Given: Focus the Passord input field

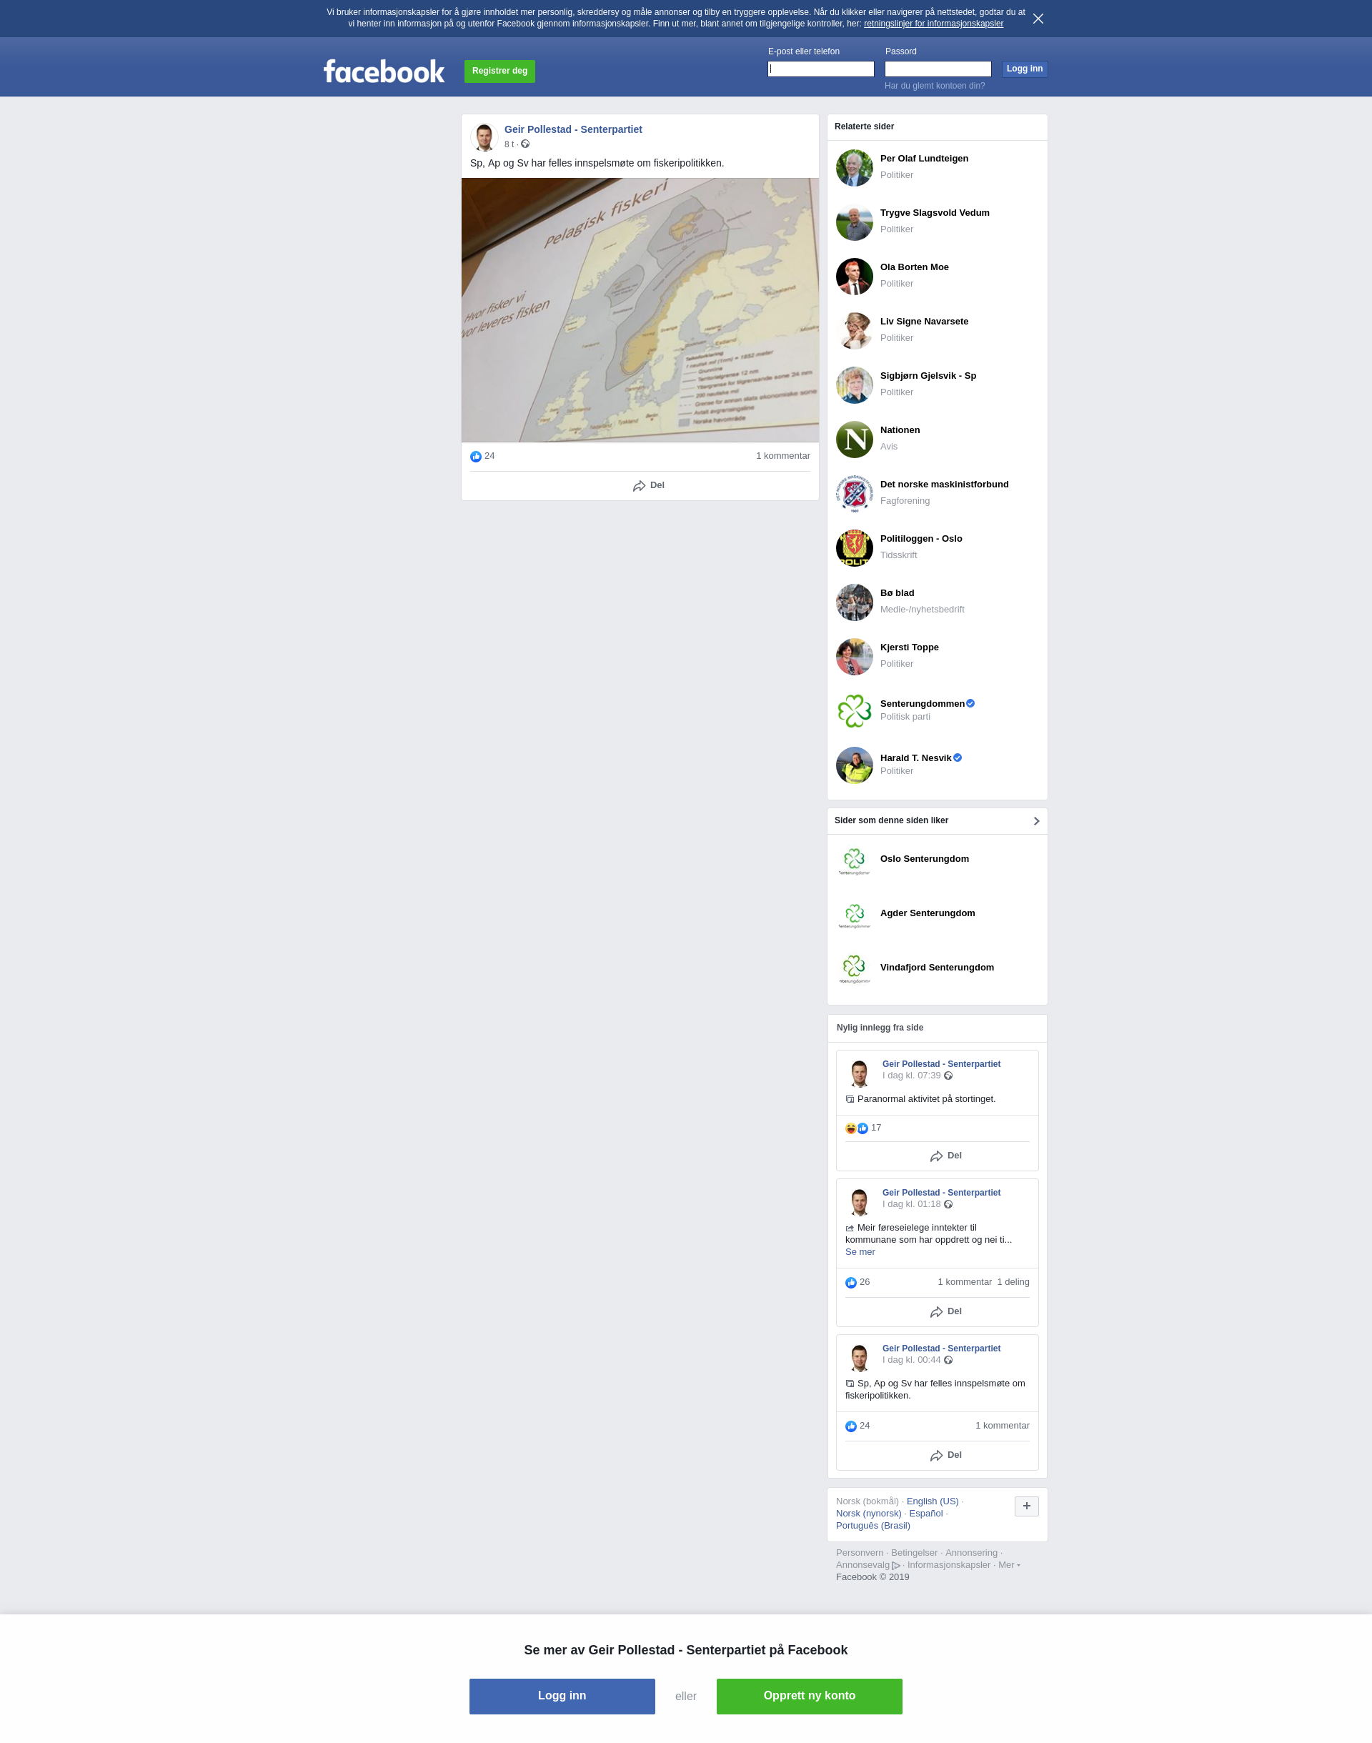Looking at the screenshot, I should point(938,69).
